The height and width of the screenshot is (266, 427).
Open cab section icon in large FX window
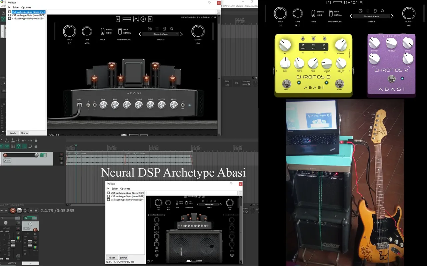[x=143, y=19]
